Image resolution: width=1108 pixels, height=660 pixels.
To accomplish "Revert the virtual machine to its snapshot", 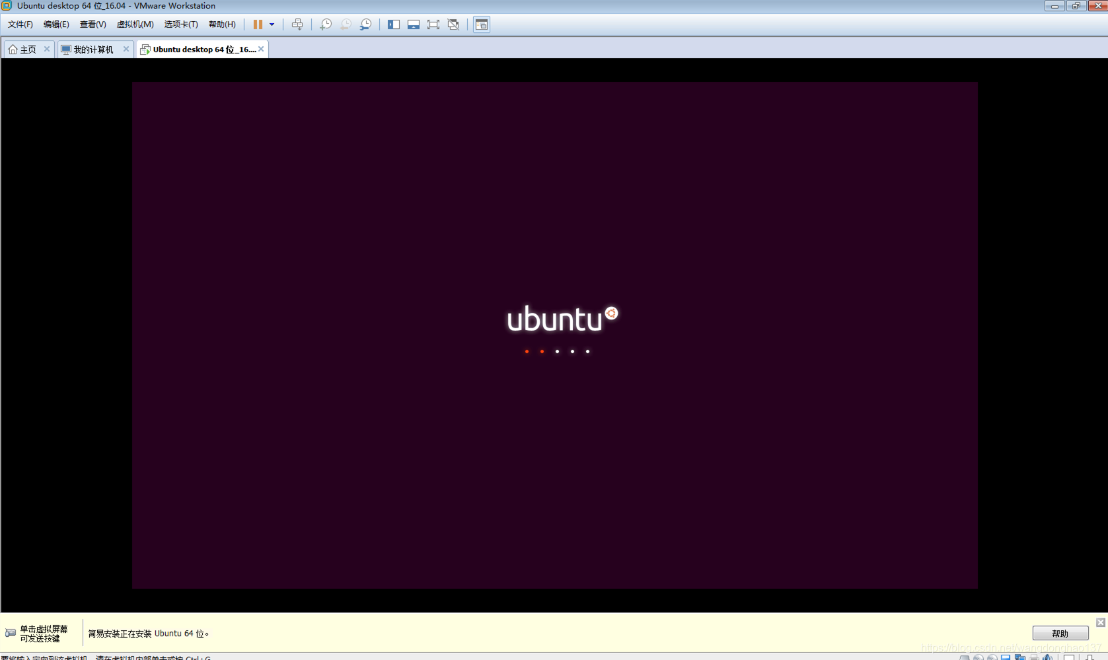I will coord(346,24).
